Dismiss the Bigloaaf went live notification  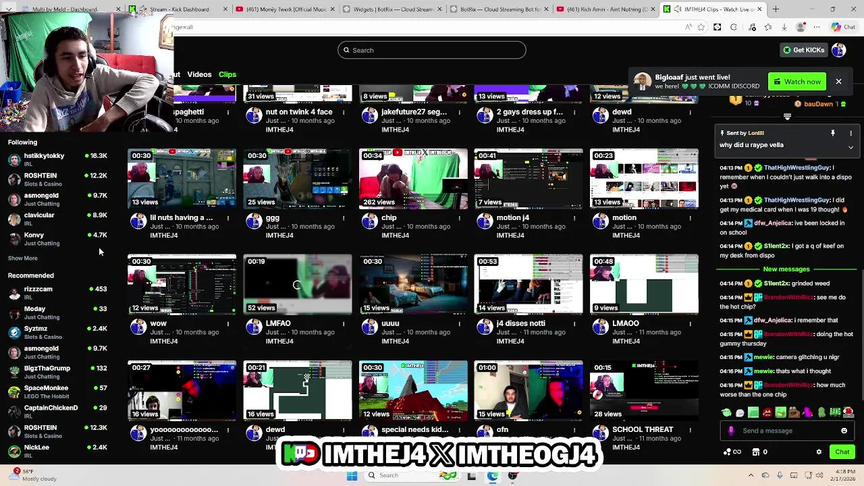pyautogui.click(x=838, y=82)
